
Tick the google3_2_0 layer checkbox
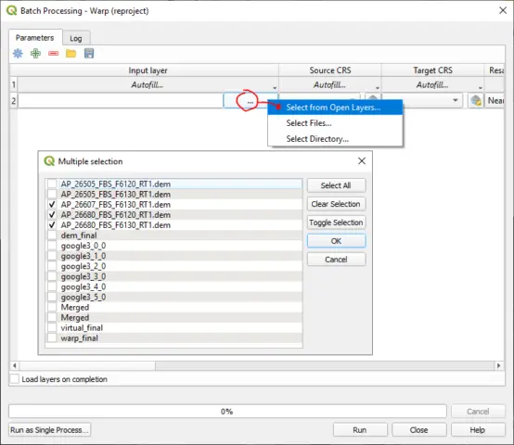click(x=52, y=266)
